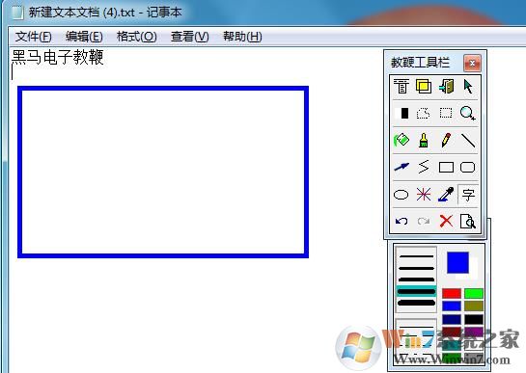Viewport: 526px width, 373px height.
Task: Select the thickest line width option
Action: (416, 303)
